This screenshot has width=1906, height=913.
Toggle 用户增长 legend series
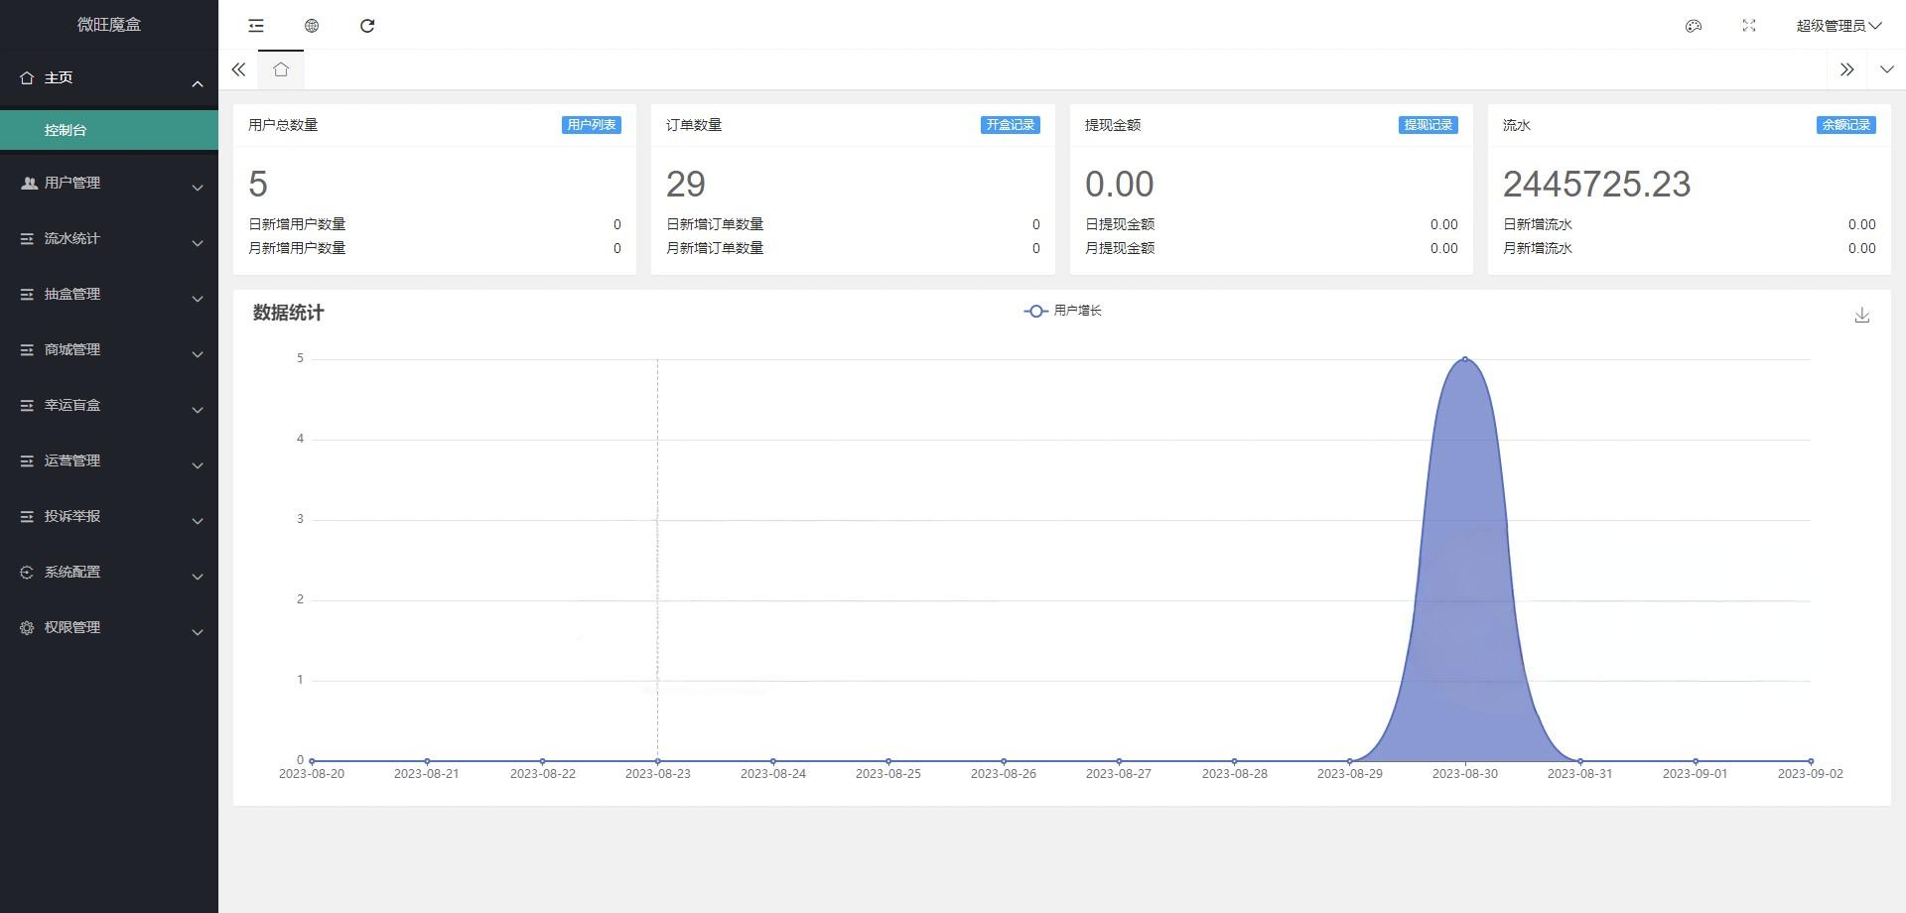pos(1063,311)
